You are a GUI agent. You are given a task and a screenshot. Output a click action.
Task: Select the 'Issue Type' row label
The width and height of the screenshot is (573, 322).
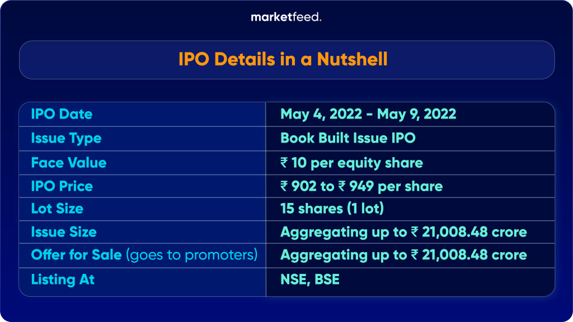point(66,138)
